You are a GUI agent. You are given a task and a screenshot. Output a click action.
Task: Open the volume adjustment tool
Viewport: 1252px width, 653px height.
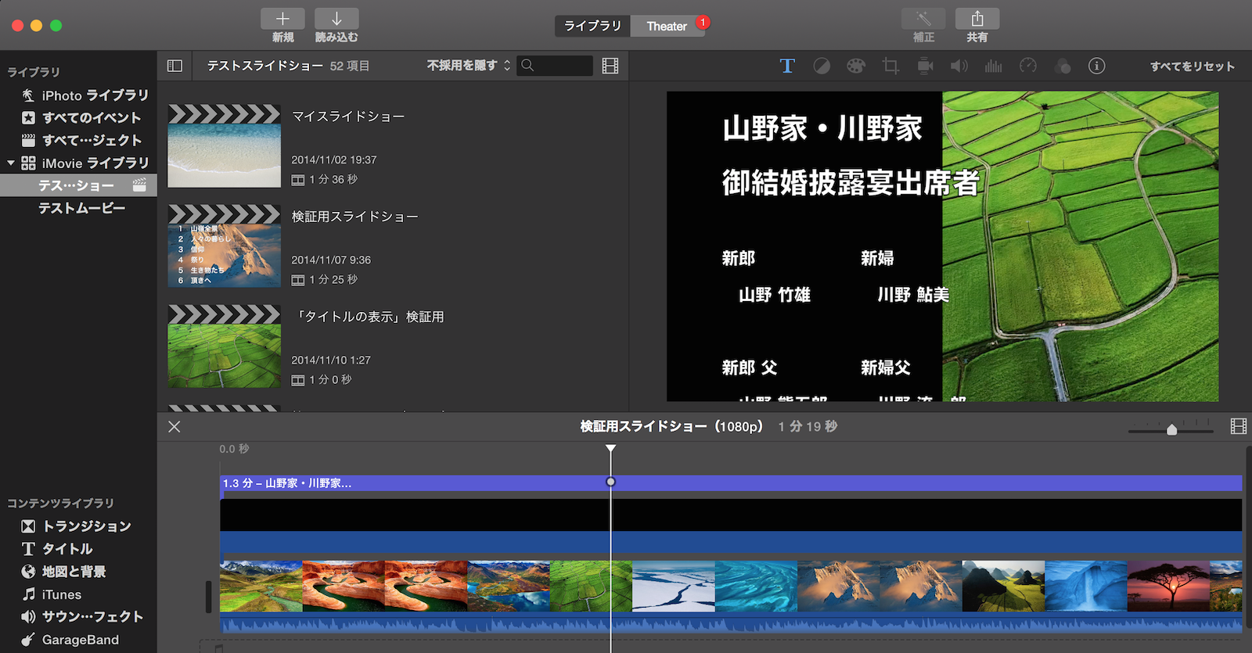(959, 66)
